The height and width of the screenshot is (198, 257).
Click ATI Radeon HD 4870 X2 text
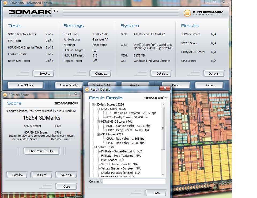click(149, 34)
